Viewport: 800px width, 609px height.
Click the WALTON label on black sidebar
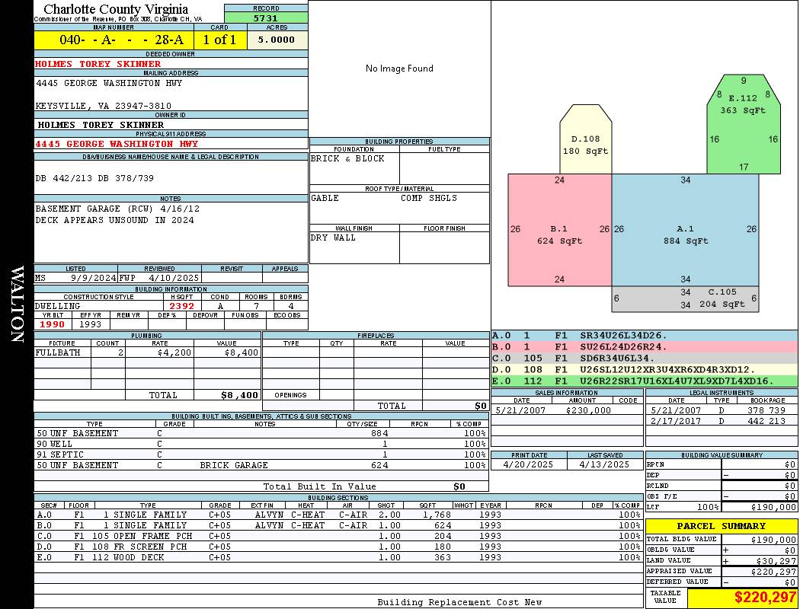click(x=17, y=304)
